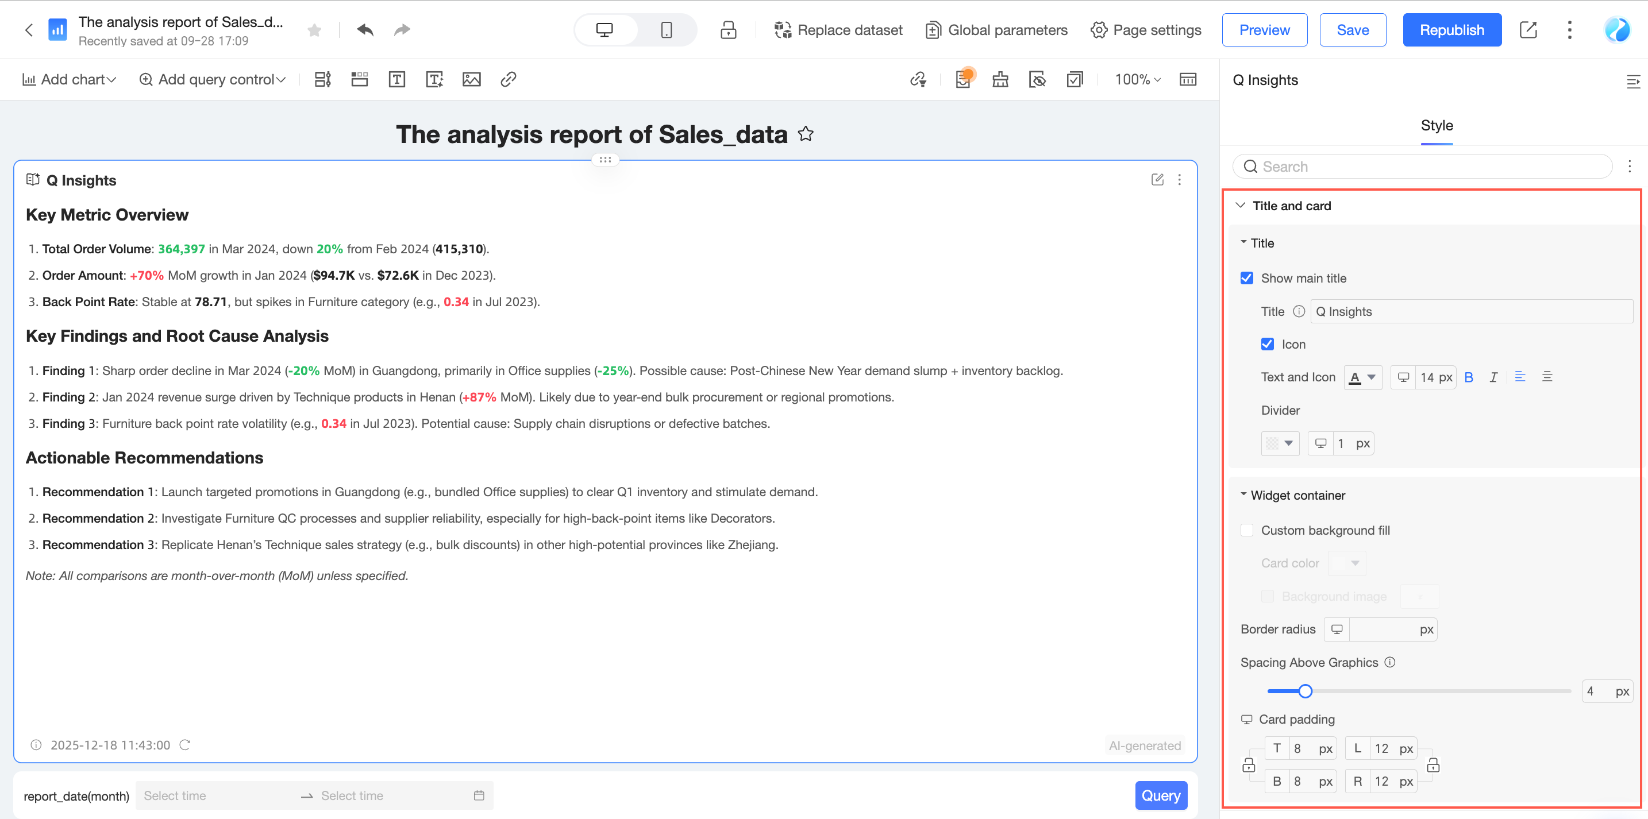Select the Style tab
This screenshot has width=1648, height=819.
click(1436, 125)
